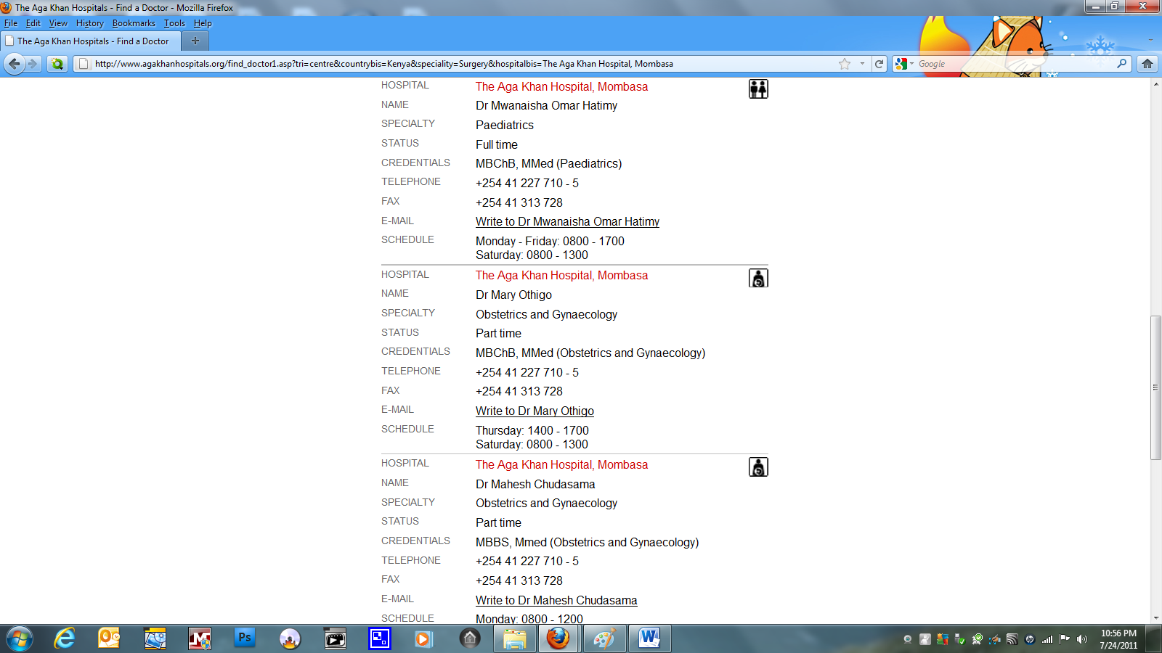Go to the Firefox home page
Screen dimensions: 1162x653
(x=1147, y=64)
